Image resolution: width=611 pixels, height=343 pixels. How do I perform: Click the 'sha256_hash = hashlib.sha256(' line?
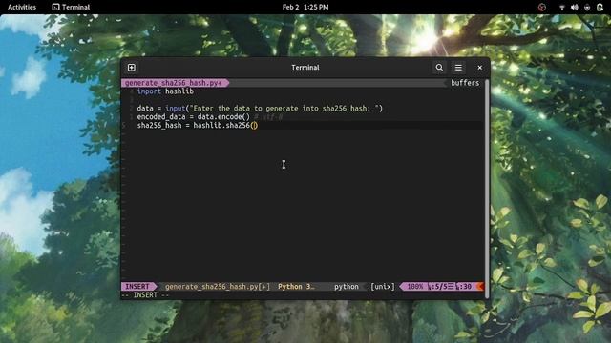(198, 125)
